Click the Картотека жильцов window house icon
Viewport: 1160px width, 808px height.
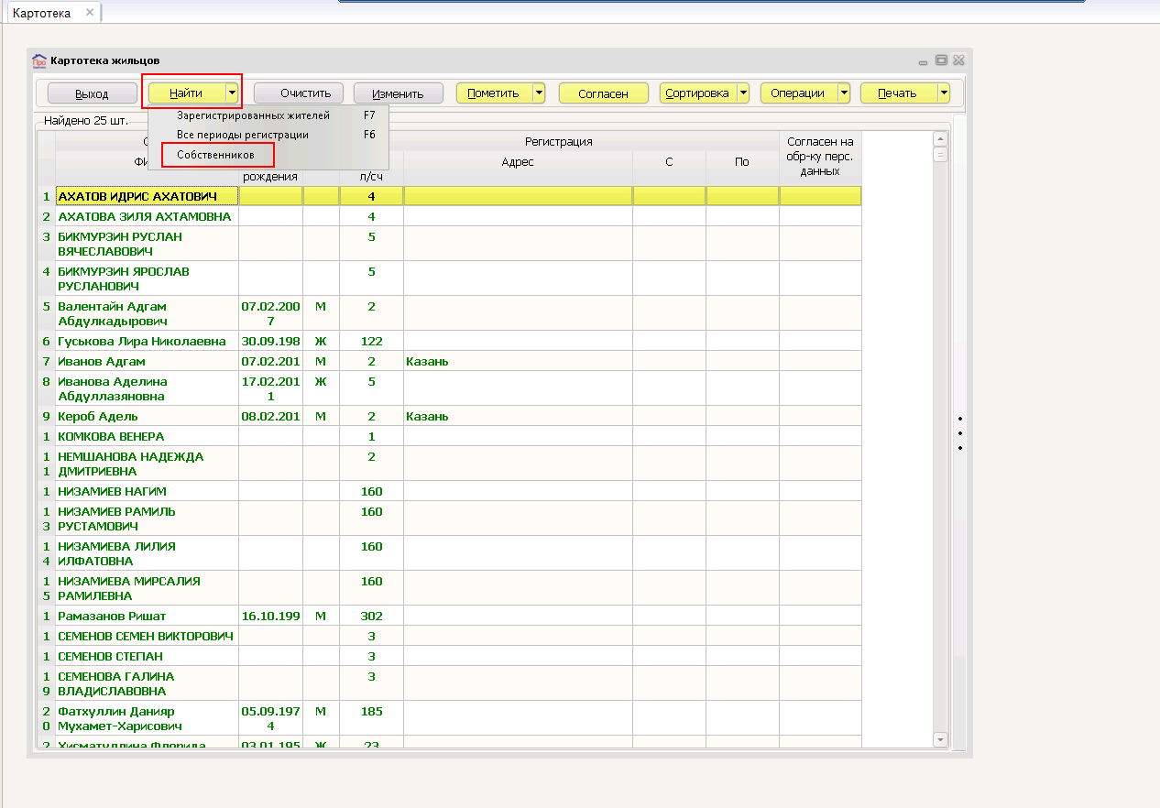[38, 60]
